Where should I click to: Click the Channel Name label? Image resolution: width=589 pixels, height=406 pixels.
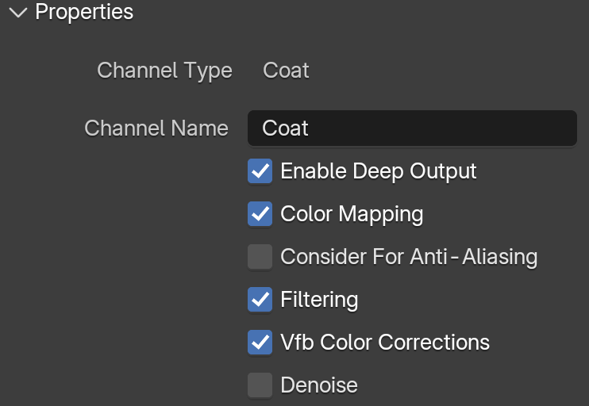pyautogui.click(x=156, y=128)
